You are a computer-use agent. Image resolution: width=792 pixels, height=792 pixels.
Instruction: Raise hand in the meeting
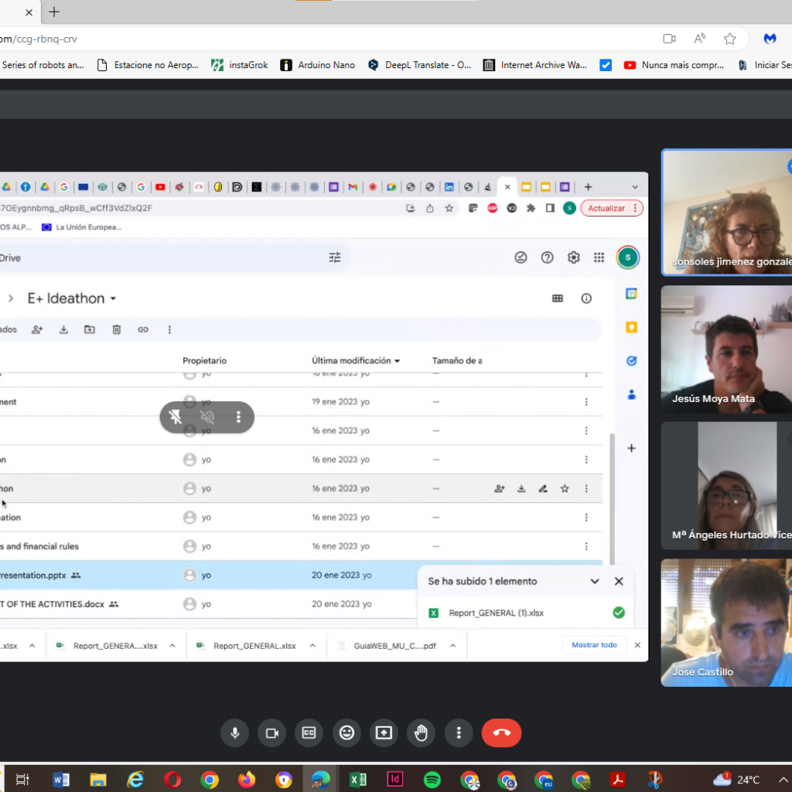click(421, 733)
